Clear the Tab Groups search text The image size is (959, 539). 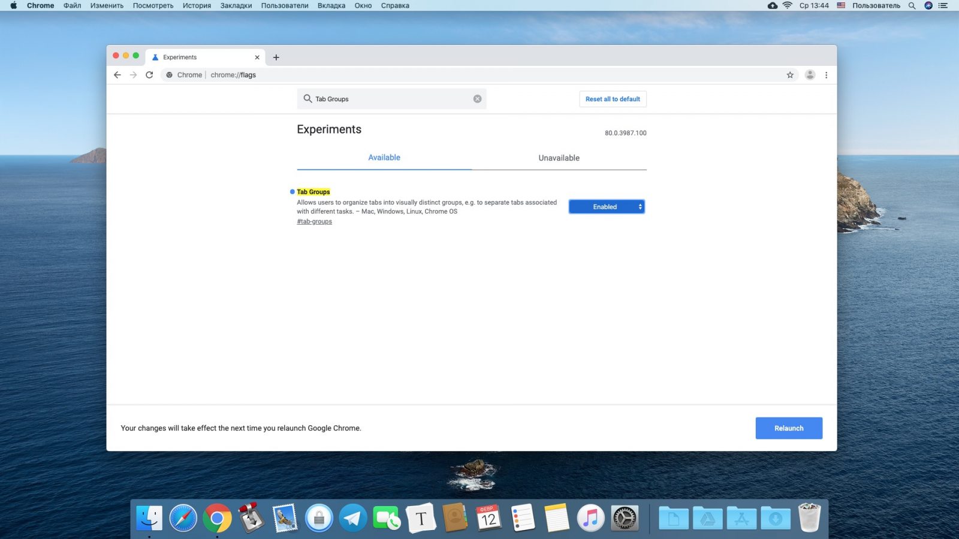point(477,99)
